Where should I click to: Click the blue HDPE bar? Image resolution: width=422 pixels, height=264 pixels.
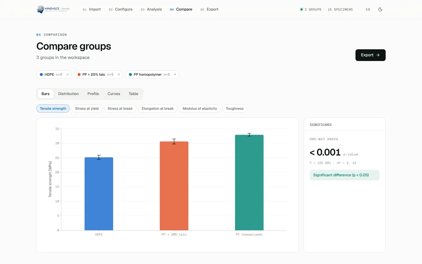pyautogui.click(x=99, y=194)
